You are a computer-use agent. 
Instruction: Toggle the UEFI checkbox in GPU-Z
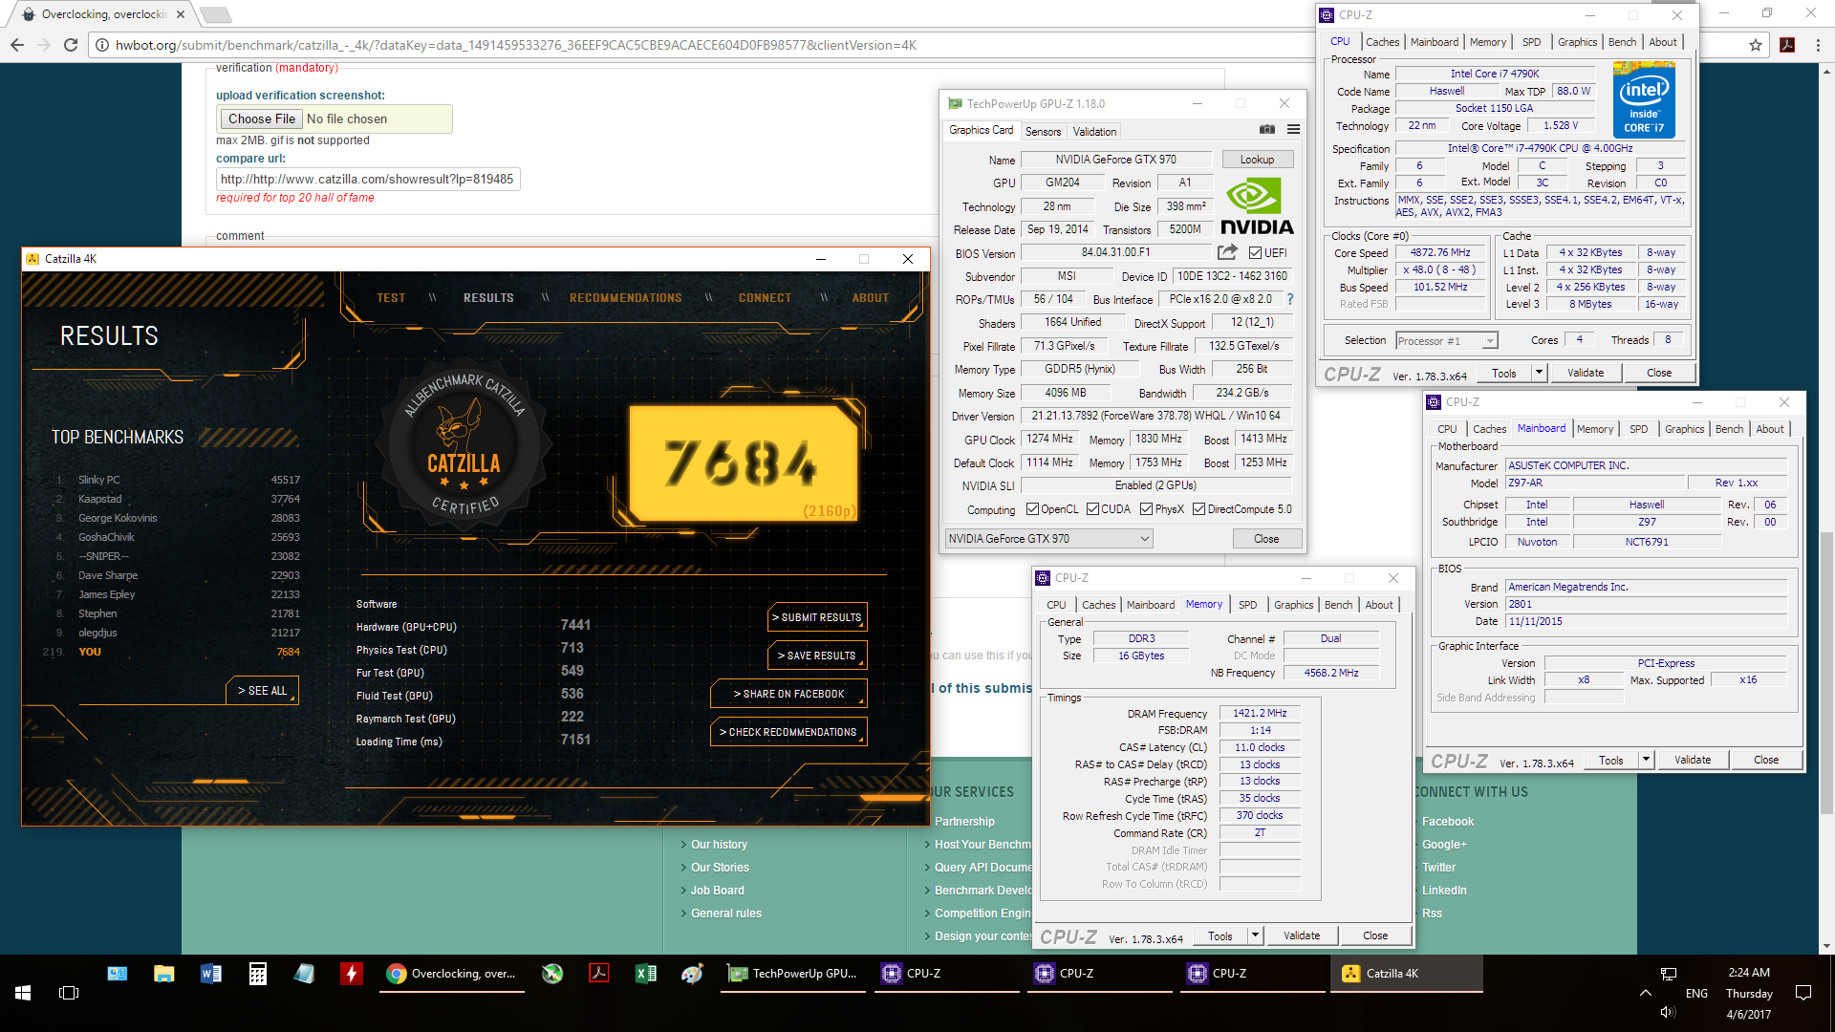(x=1255, y=252)
